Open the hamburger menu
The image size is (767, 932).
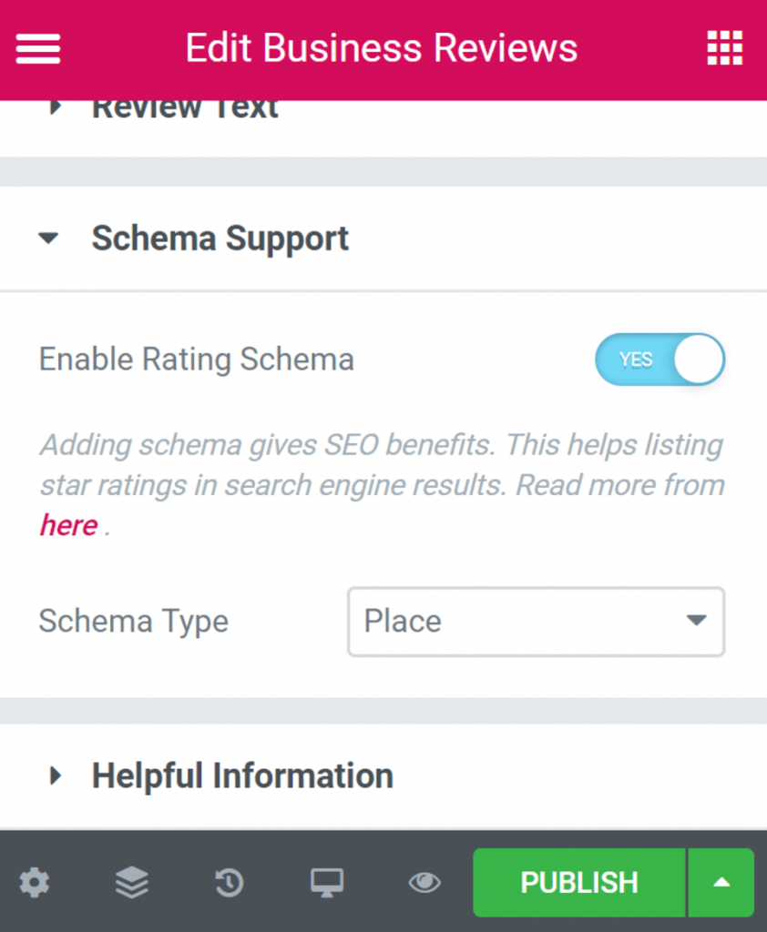point(38,48)
